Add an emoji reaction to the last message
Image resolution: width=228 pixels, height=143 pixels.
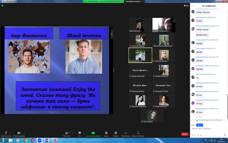pyautogui.click(x=200, y=117)
